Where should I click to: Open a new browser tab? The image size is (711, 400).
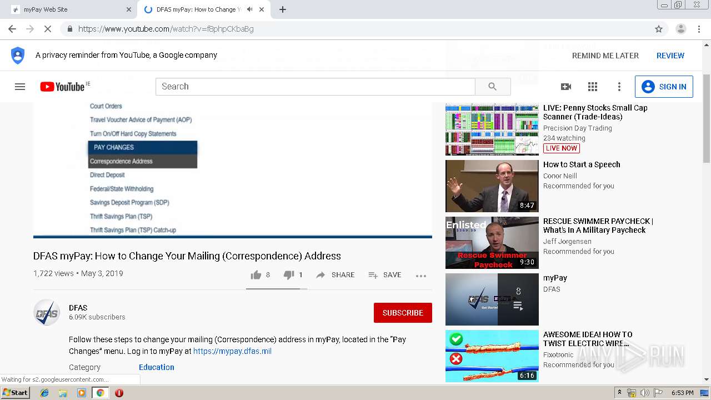283,9
